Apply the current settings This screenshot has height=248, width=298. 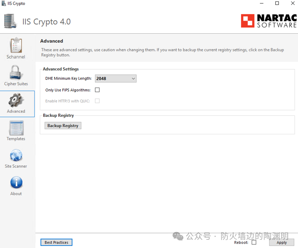click(x=282, y=243)
